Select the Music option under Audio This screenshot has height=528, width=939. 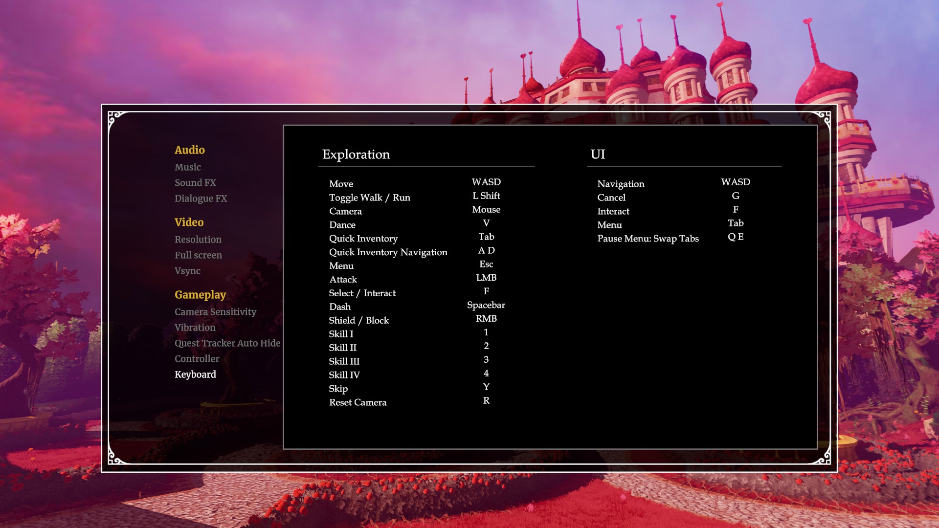tap(188, 167)
